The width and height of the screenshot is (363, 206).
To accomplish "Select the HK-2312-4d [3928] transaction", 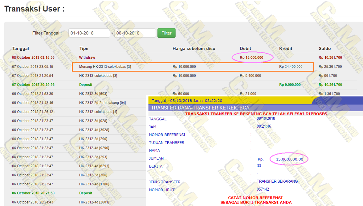I will coord(94,130).
